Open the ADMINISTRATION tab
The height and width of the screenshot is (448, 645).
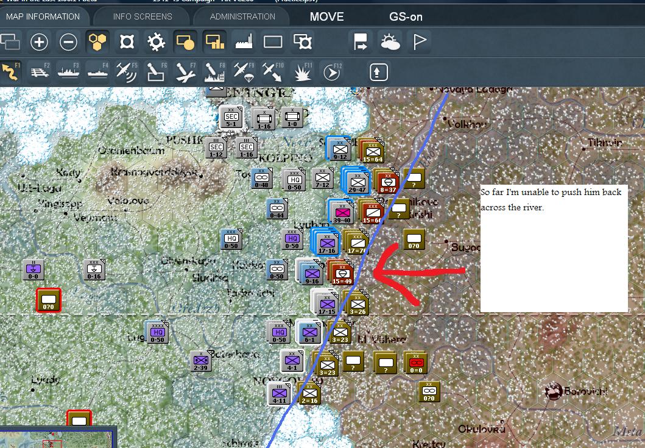(x=242, y=16)
